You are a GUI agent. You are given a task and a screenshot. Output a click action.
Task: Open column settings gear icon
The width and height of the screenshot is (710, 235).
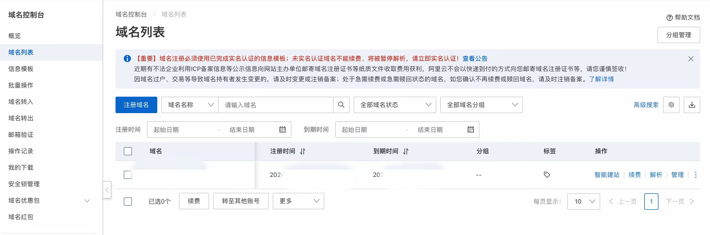tap(671, 105)
